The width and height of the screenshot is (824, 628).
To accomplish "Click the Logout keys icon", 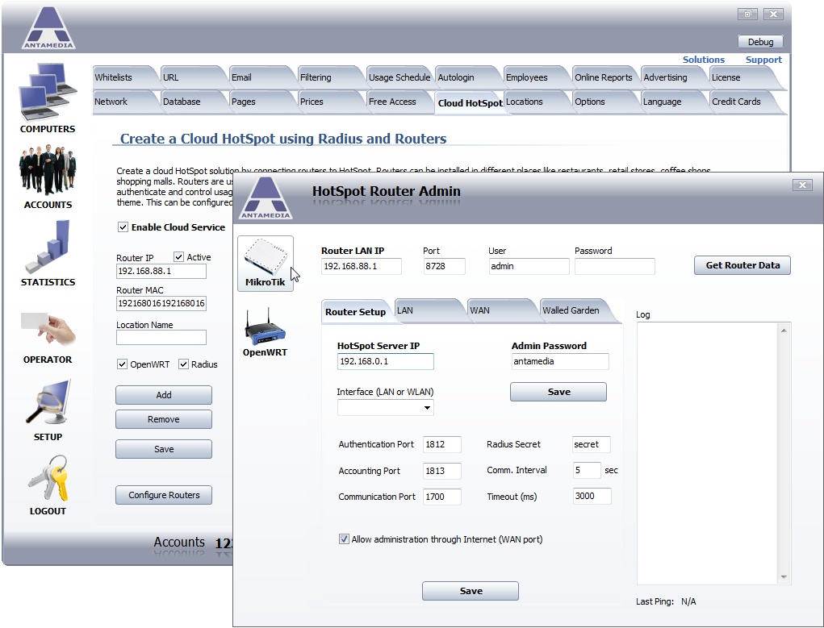I will click(x=48, y=478).
